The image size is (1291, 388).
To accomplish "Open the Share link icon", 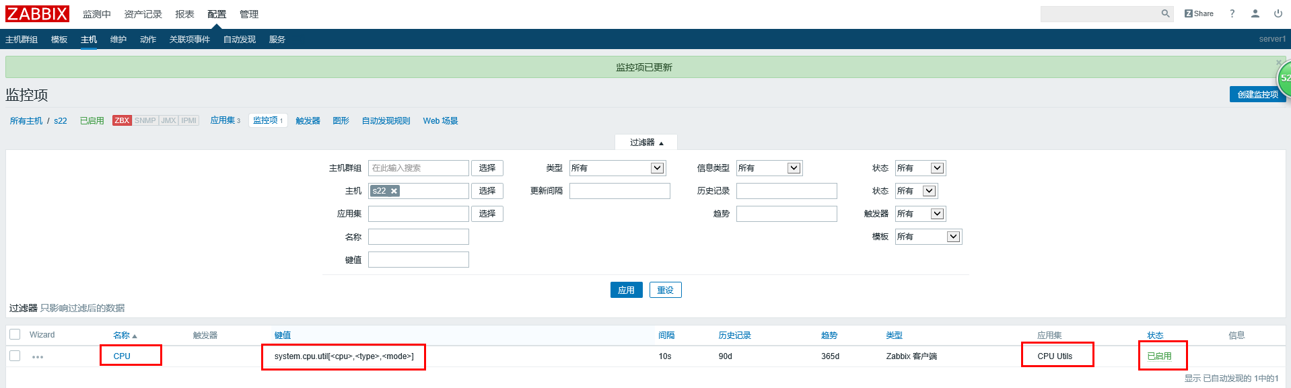I will pyautogui.click(x=1199, y=13).
